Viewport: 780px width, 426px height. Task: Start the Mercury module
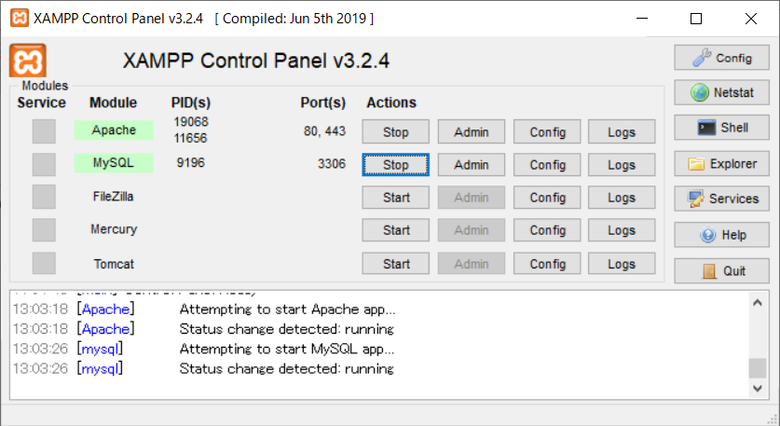395,230
